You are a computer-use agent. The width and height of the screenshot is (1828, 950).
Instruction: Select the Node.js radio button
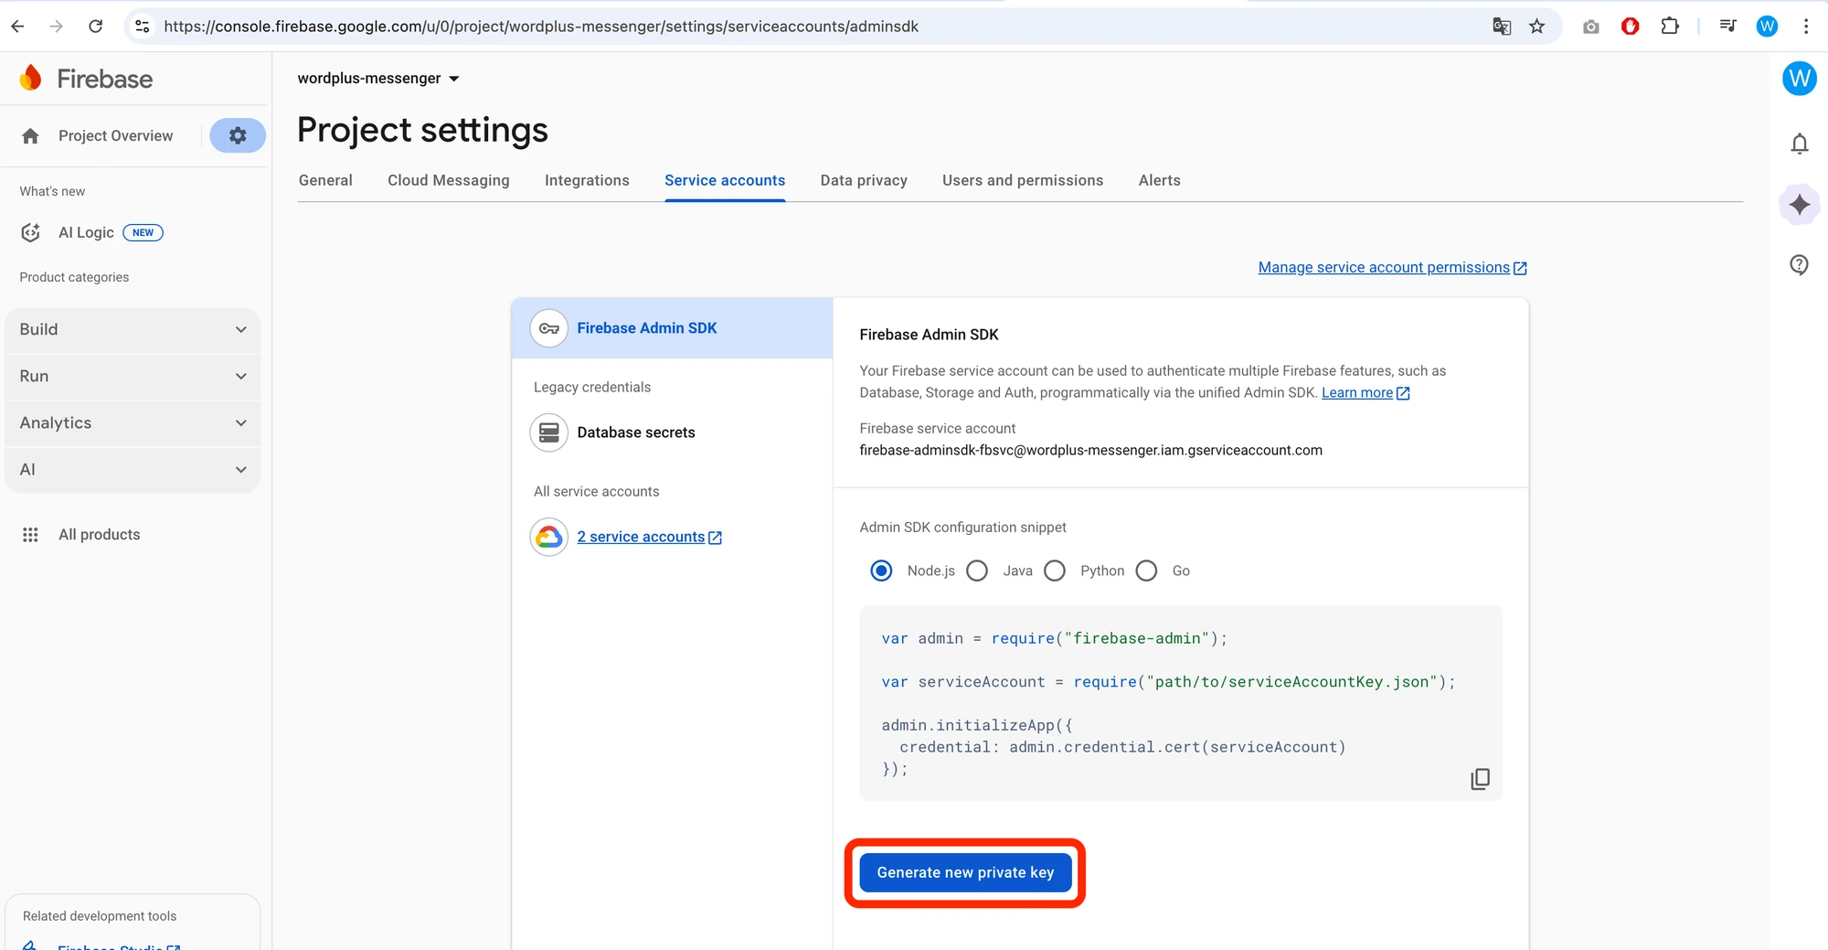(881, 571)
